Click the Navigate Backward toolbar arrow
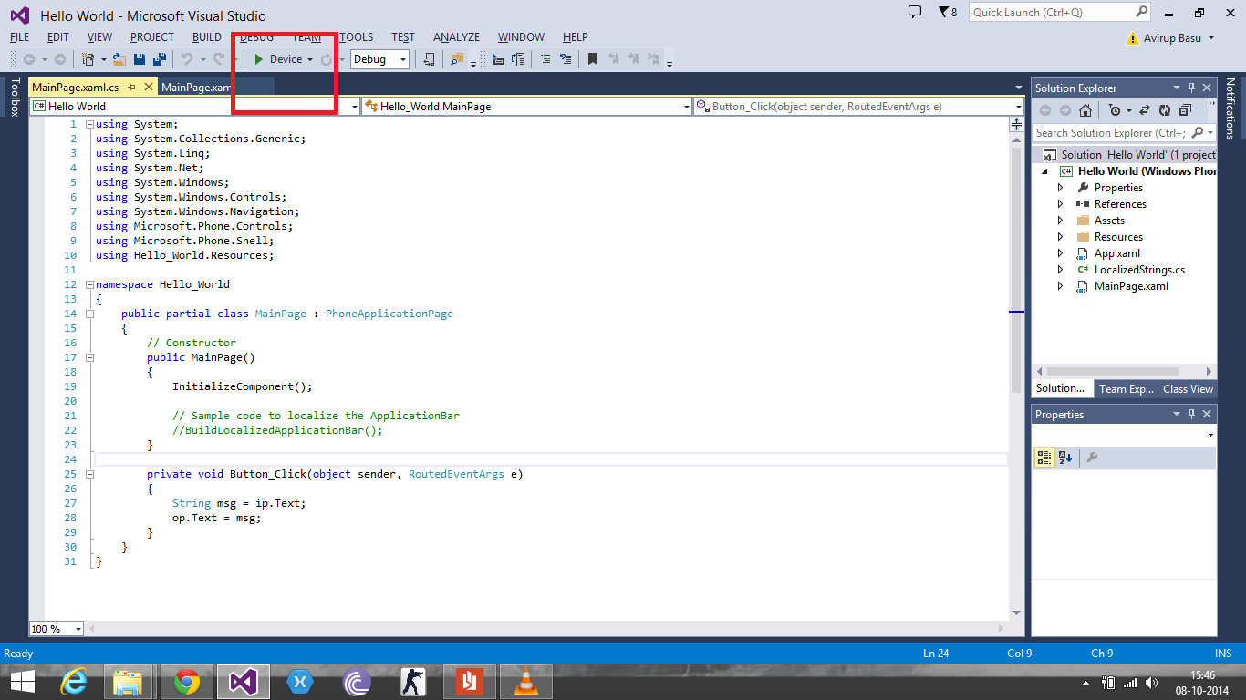 pyautogui.click(x=30, y=59)
